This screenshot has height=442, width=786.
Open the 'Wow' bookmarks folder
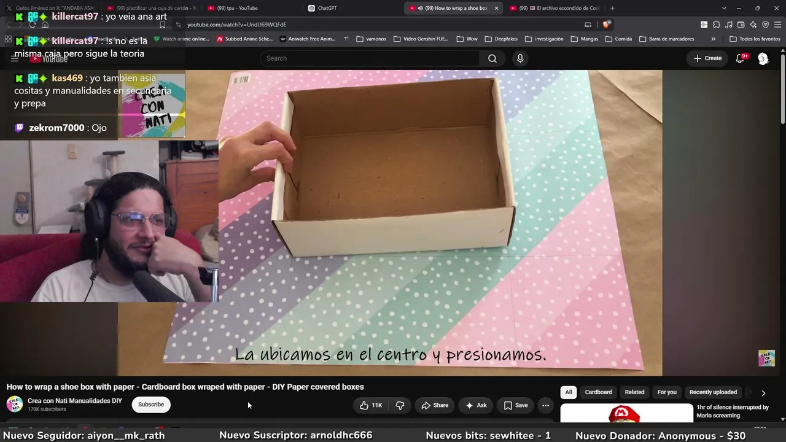point(467,39)
